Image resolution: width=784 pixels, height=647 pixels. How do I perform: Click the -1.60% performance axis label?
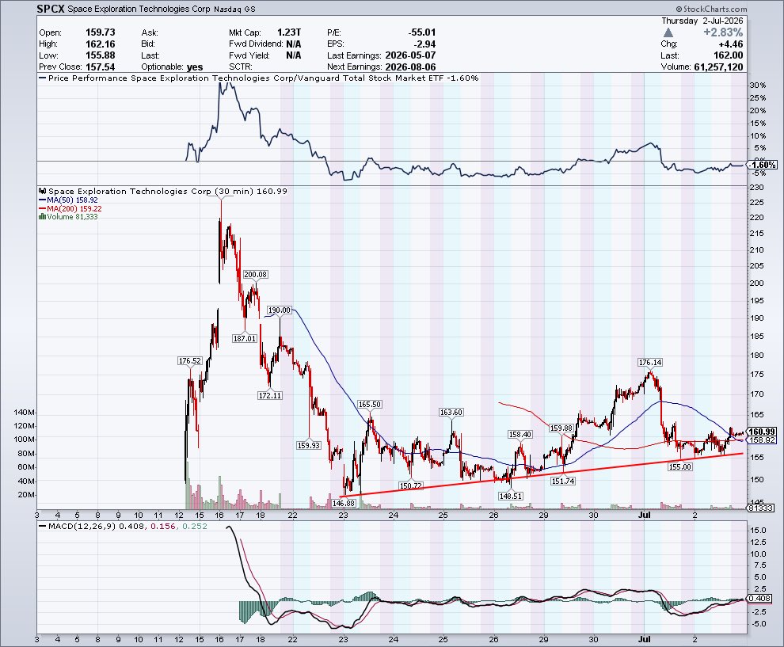pyautogui.click(x=763, y=165)
